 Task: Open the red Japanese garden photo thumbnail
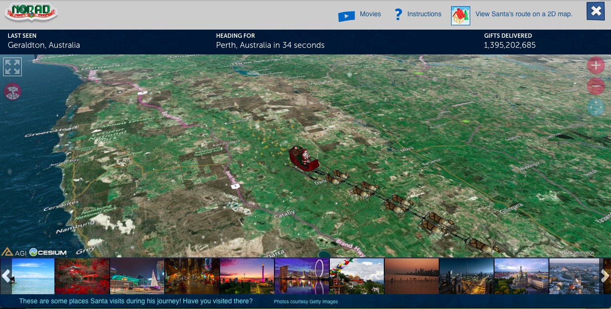pyautogui.click(x=82, y=276)
